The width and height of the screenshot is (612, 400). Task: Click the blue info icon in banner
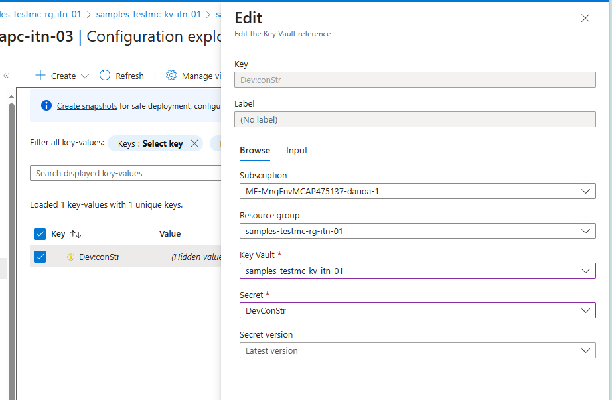(x=46, y=106)
